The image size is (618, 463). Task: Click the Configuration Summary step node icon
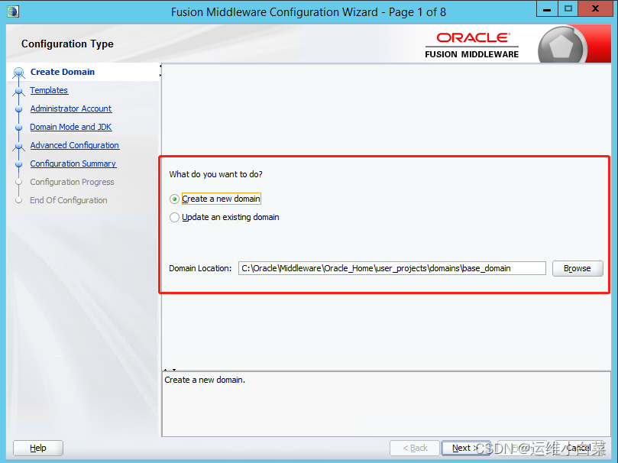pyautogui.click(x=18, y=164)
